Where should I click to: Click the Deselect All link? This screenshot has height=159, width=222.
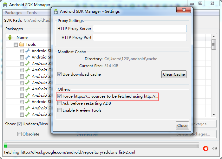[87, 135]
